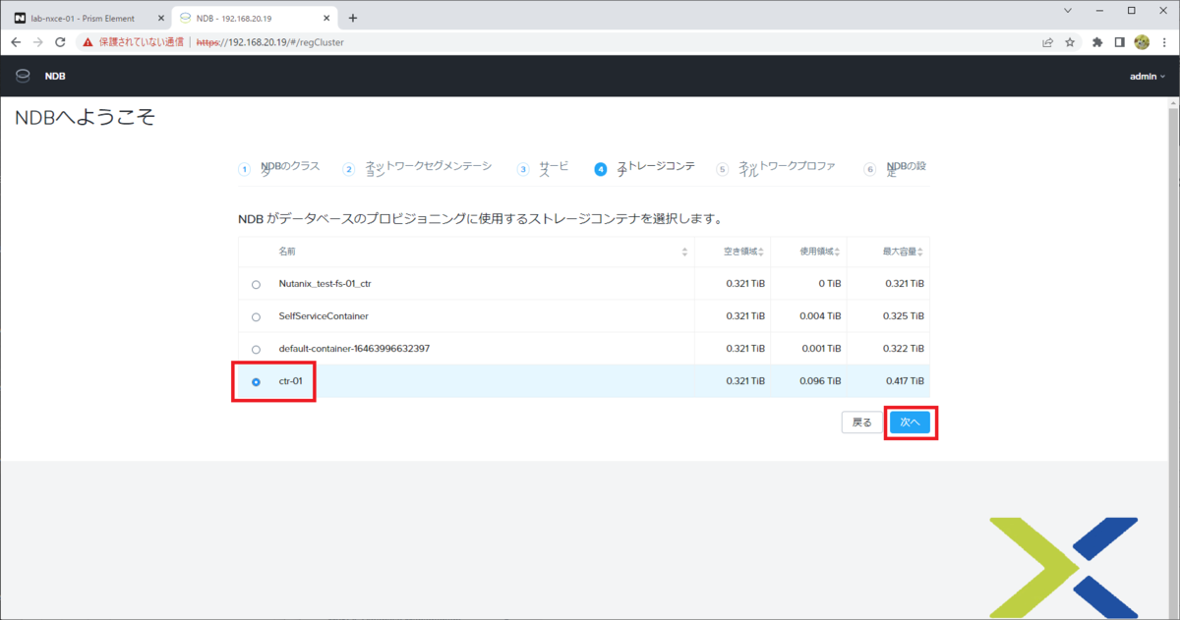Viewport: 1180px width, 620px height.
Task: Click the address bar URL
Action: (270, 42)
